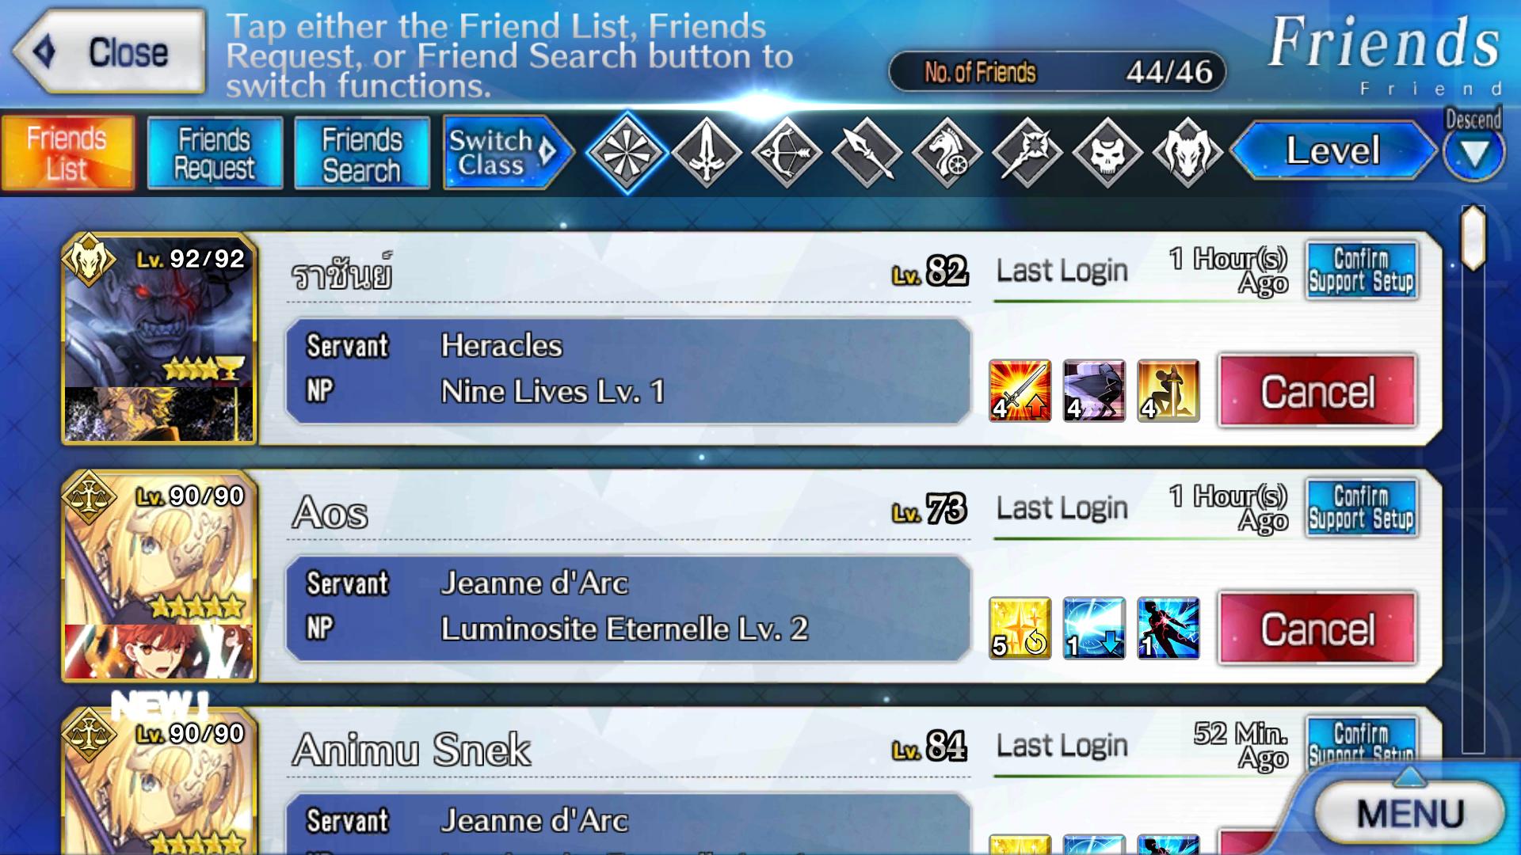
Task: Filter by Saber class sword icon
Action: [x=707, y=152]
